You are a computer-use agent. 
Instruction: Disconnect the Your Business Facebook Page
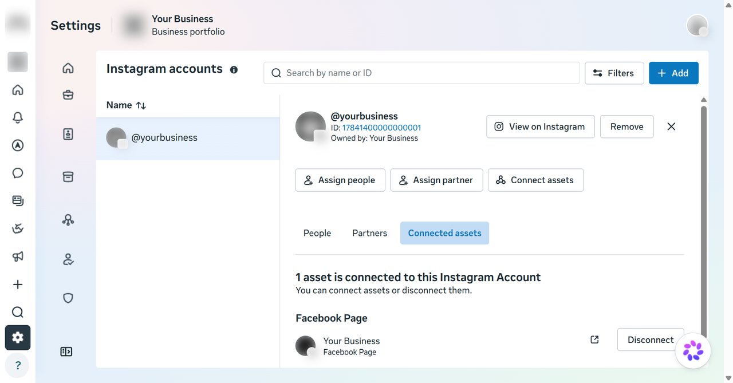click(x=651, y=339)
